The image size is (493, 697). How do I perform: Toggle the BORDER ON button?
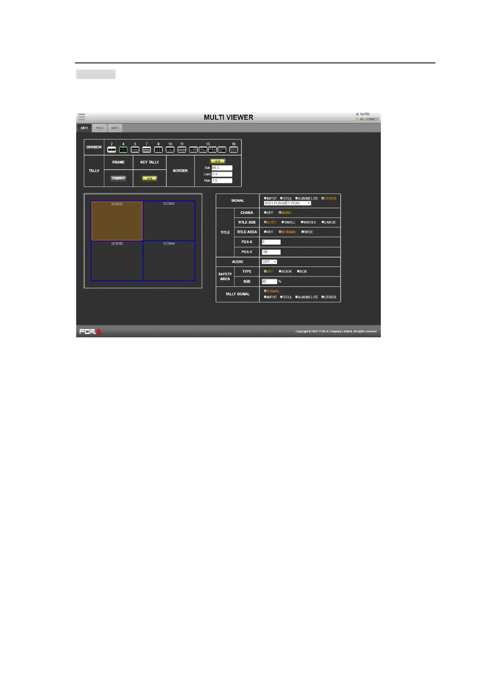coord(218,161)
